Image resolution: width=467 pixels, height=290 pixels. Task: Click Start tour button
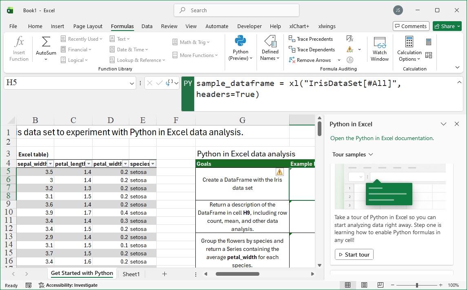(x=354, y=255)
